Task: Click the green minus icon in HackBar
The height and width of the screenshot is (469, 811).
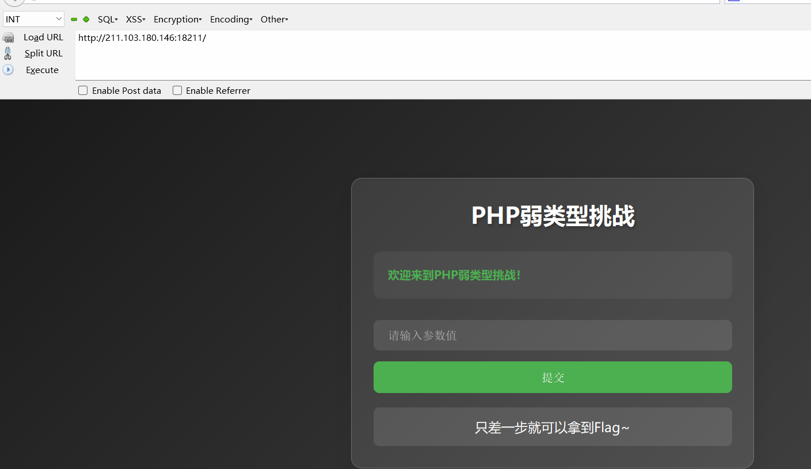Action: pyautogui.click(x=74, y=20)
